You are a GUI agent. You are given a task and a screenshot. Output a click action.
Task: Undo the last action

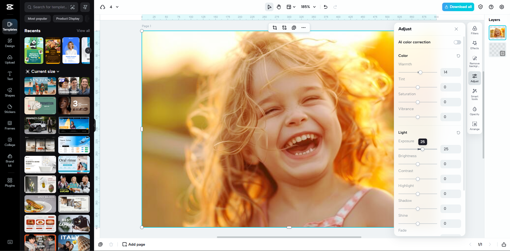coord(325,7)
